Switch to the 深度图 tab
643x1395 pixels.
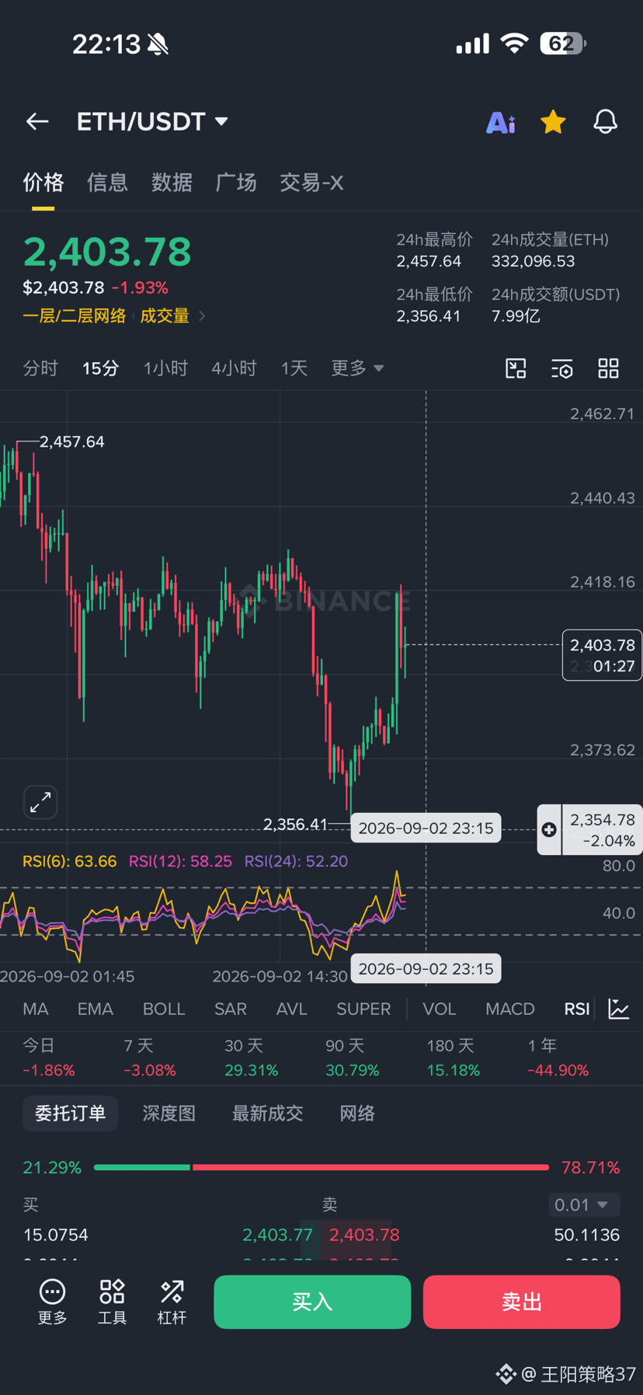click(x=169, y=1113)
